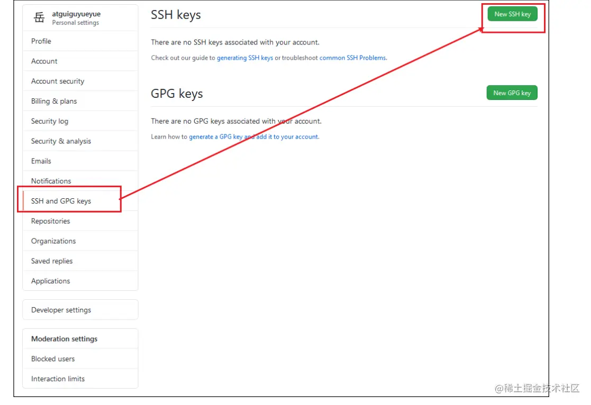Click the New GPG key button
The width and height of the screenshot is (591, 405).
(x=512, y=93)
